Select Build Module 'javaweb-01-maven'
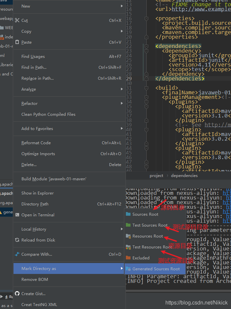This screenshot has width=231, height=309. pyautogui.click(x=69, y=179)
